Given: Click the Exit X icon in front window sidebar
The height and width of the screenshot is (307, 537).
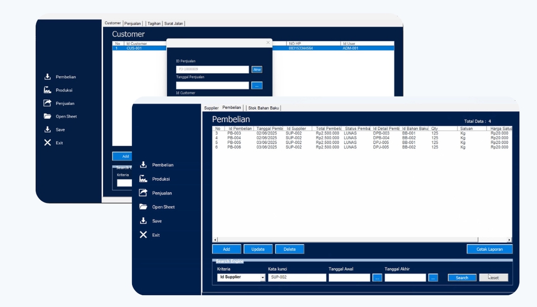Looking at the screenshot, I should 143,235.
